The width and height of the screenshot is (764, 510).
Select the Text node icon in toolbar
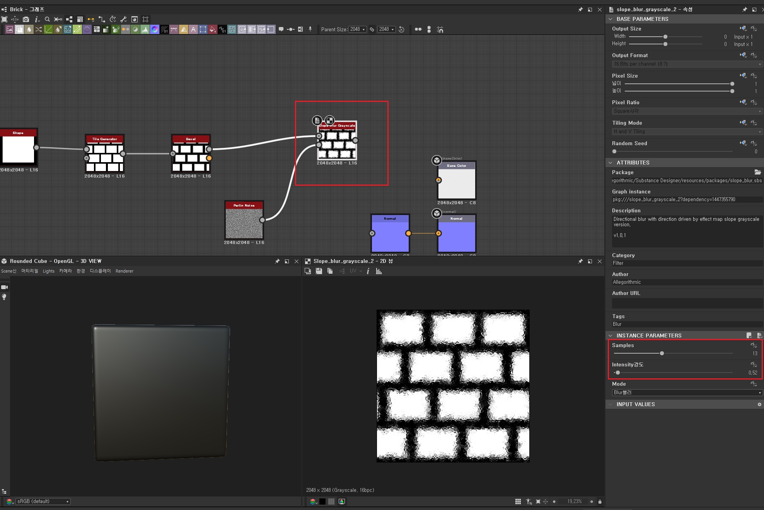tap(193, 29)
